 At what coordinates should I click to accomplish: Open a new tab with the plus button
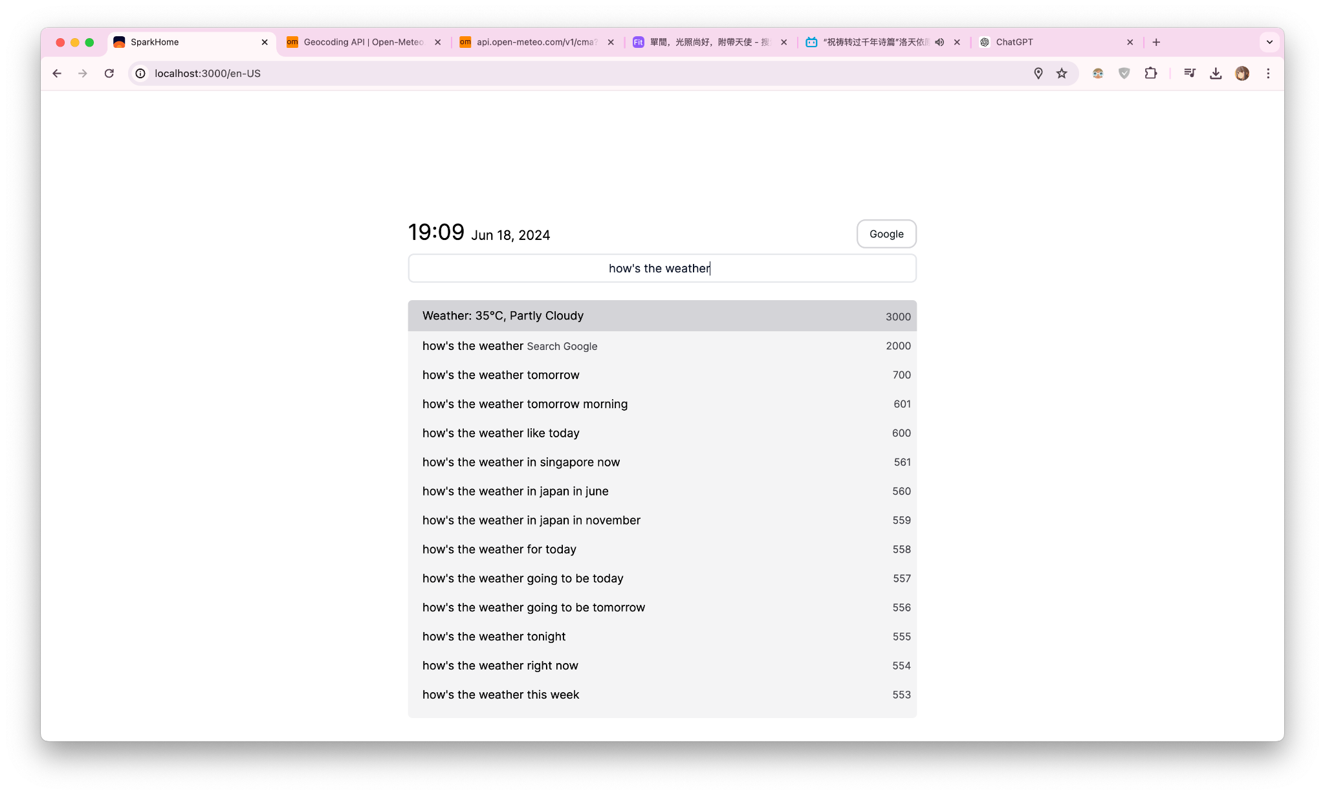point(1155,41)
